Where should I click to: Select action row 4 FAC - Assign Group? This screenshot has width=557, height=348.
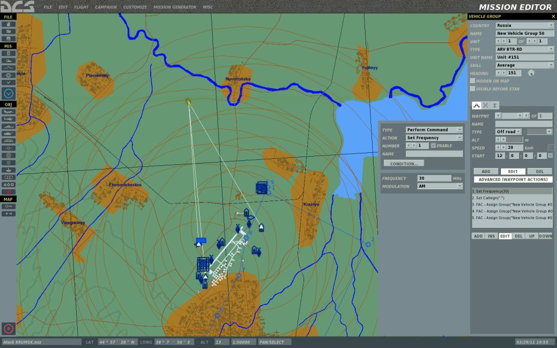point(512,211)
